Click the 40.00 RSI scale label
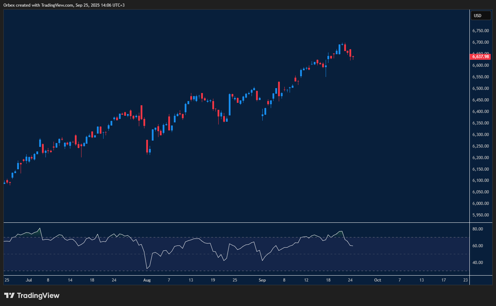This screenshot has width=496, height=306. point(477,263)
